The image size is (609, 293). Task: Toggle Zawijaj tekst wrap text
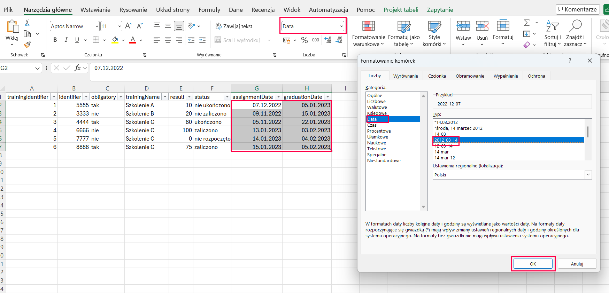pos(233,26)
